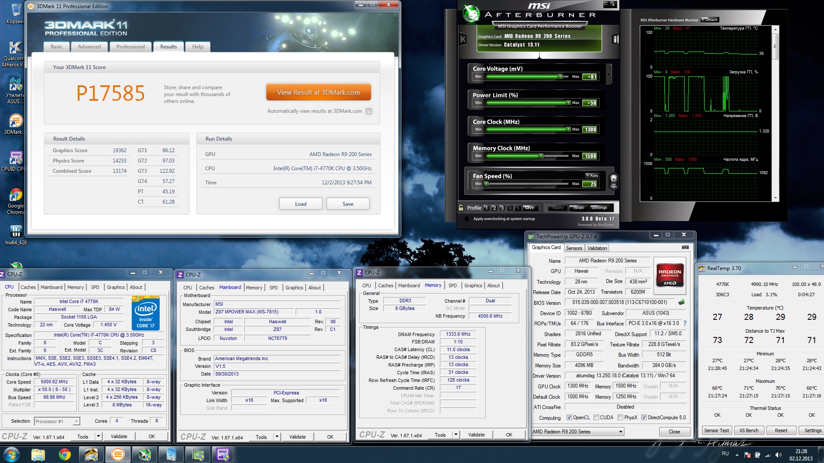The image size is (824, 463).
Task: Open the AMD Radeon R9 200 Series dropdown
Action: click(x=577, y=432)
